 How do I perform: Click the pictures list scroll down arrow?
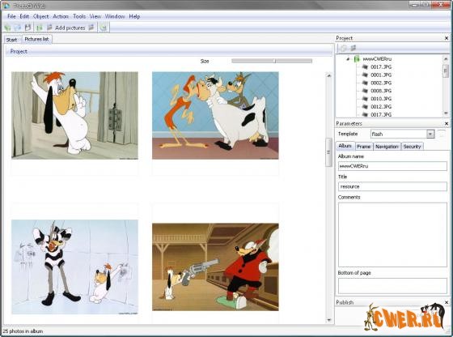click(x=328, y=320)
